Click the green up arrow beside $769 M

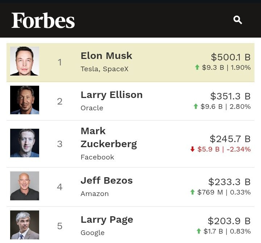coord(192,192)
